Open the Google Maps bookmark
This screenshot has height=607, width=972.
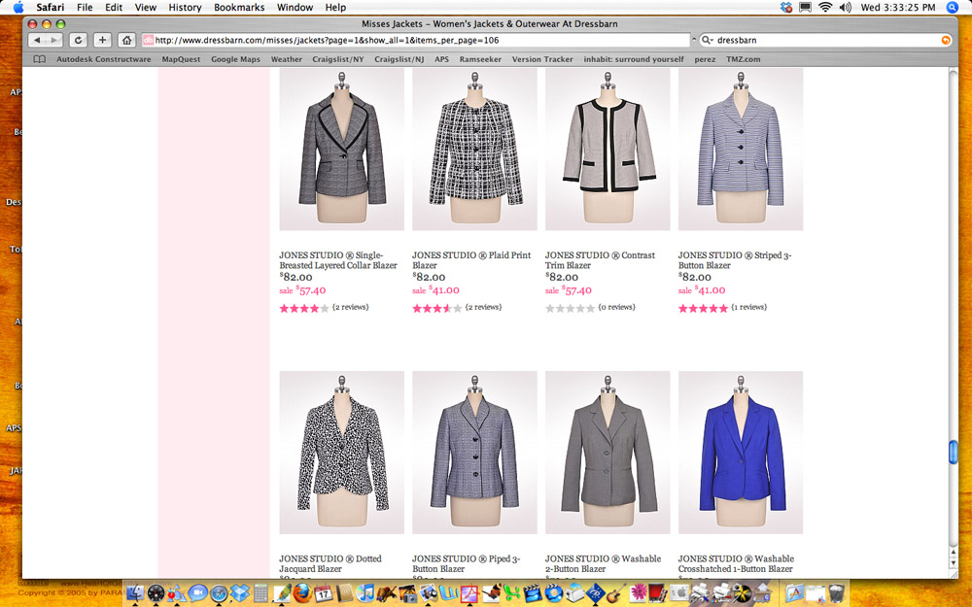pos(235,59)
